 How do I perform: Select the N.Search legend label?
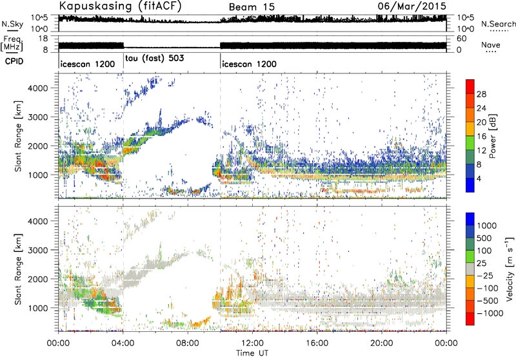coord(499,24)
